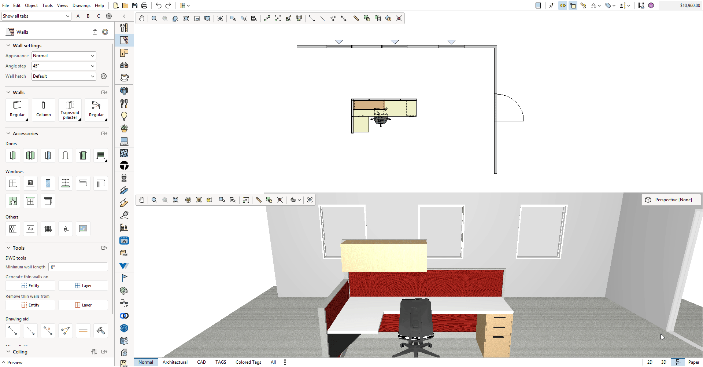This screenshot has width=703, height=367.
Task: Select the chair in the 2D plan
Action: [381, 119]
